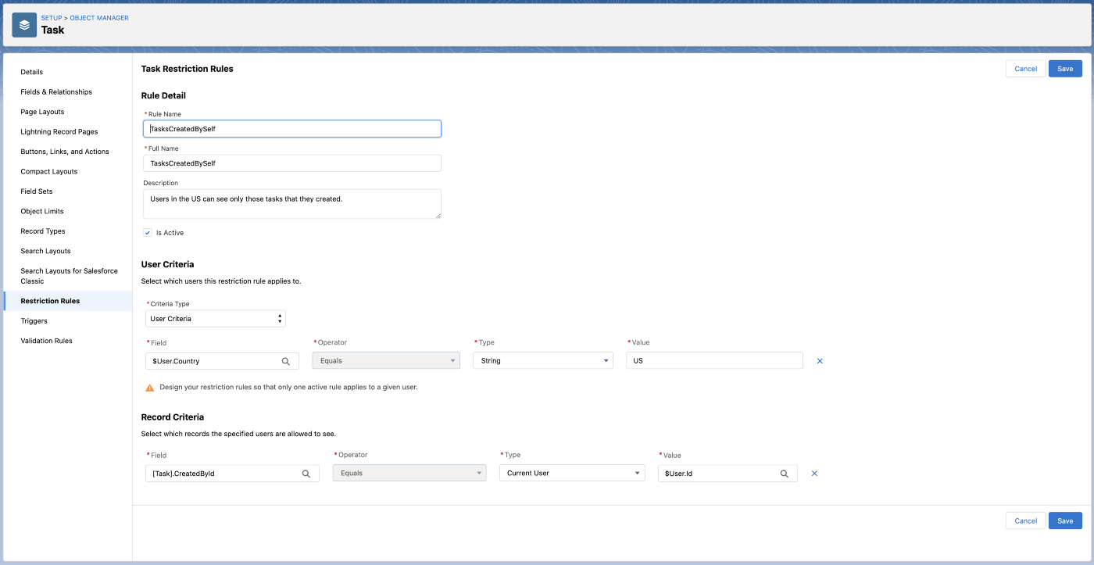Viewport: 1094px width, 565px height.
Task: Uncheck the Is Active checkbox
Action: pyautogui.click(x=147, y=232)
